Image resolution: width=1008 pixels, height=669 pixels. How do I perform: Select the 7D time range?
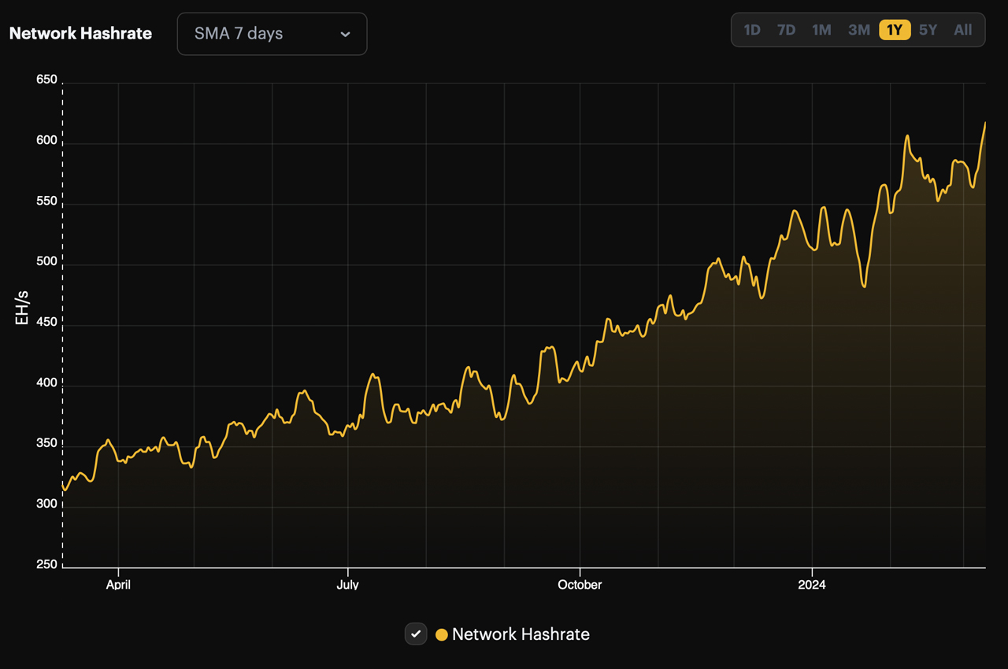pos(786,30)
